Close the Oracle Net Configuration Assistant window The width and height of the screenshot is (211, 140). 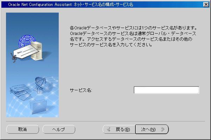pos(206,5)
